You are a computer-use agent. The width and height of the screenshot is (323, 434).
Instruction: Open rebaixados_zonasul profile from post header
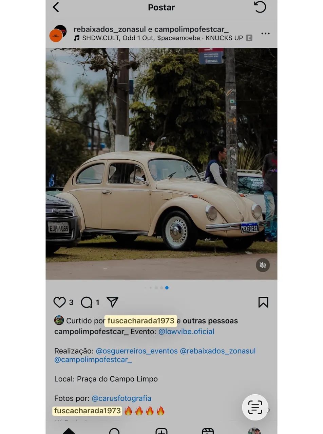pos(110,29)
